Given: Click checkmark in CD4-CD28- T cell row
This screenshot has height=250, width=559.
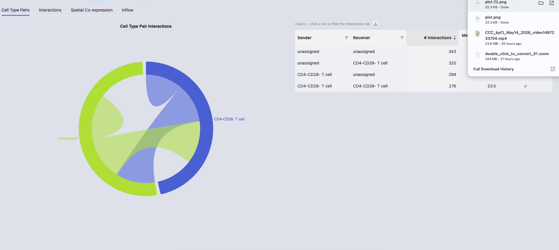Looking at the screenshot, I should pyautogui.click(x=525, y=86).
